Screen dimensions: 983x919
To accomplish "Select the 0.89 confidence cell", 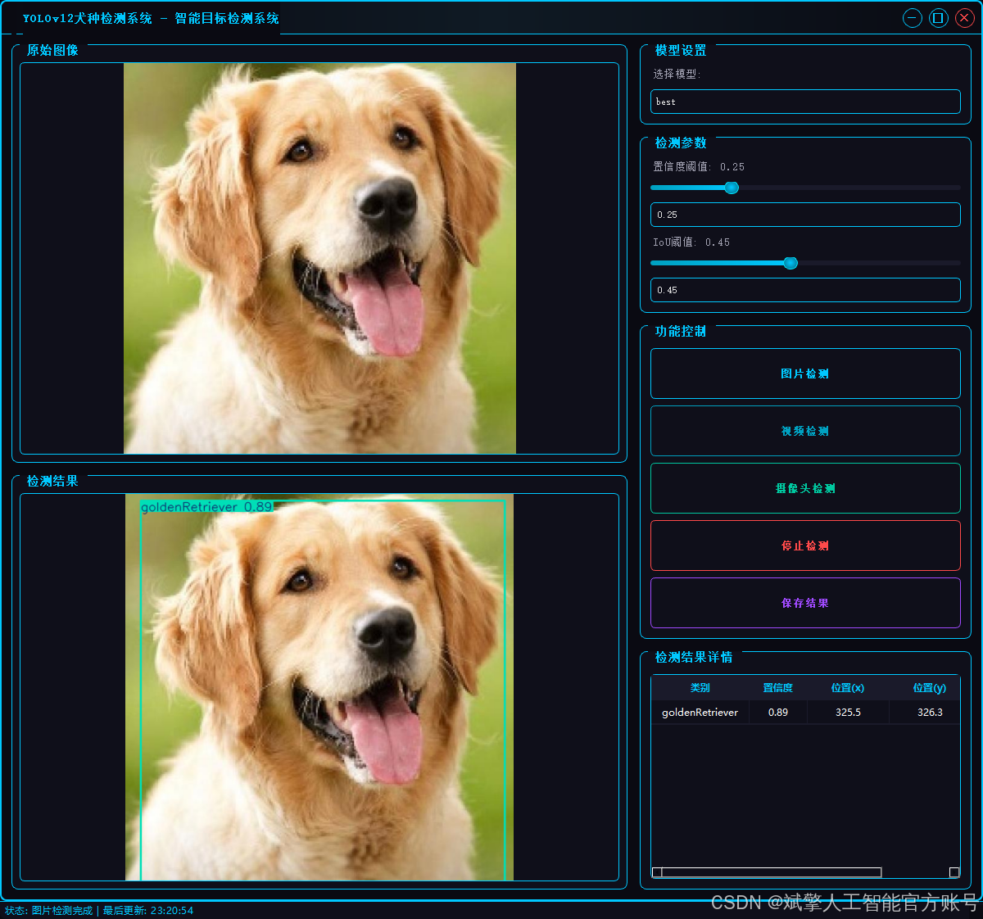I will (778, 713).
